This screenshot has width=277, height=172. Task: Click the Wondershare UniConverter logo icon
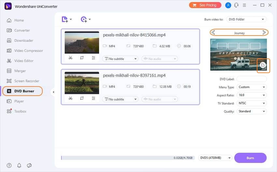pos(8,7)
